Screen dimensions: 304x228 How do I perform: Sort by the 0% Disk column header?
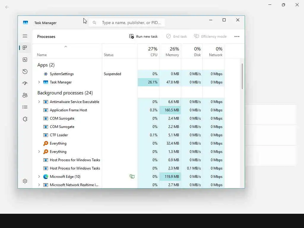pyautogui.click(x=192, y=51)
